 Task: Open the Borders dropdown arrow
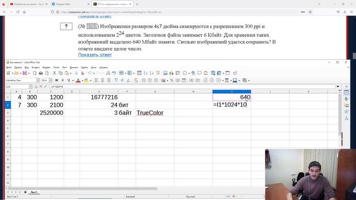222,81
